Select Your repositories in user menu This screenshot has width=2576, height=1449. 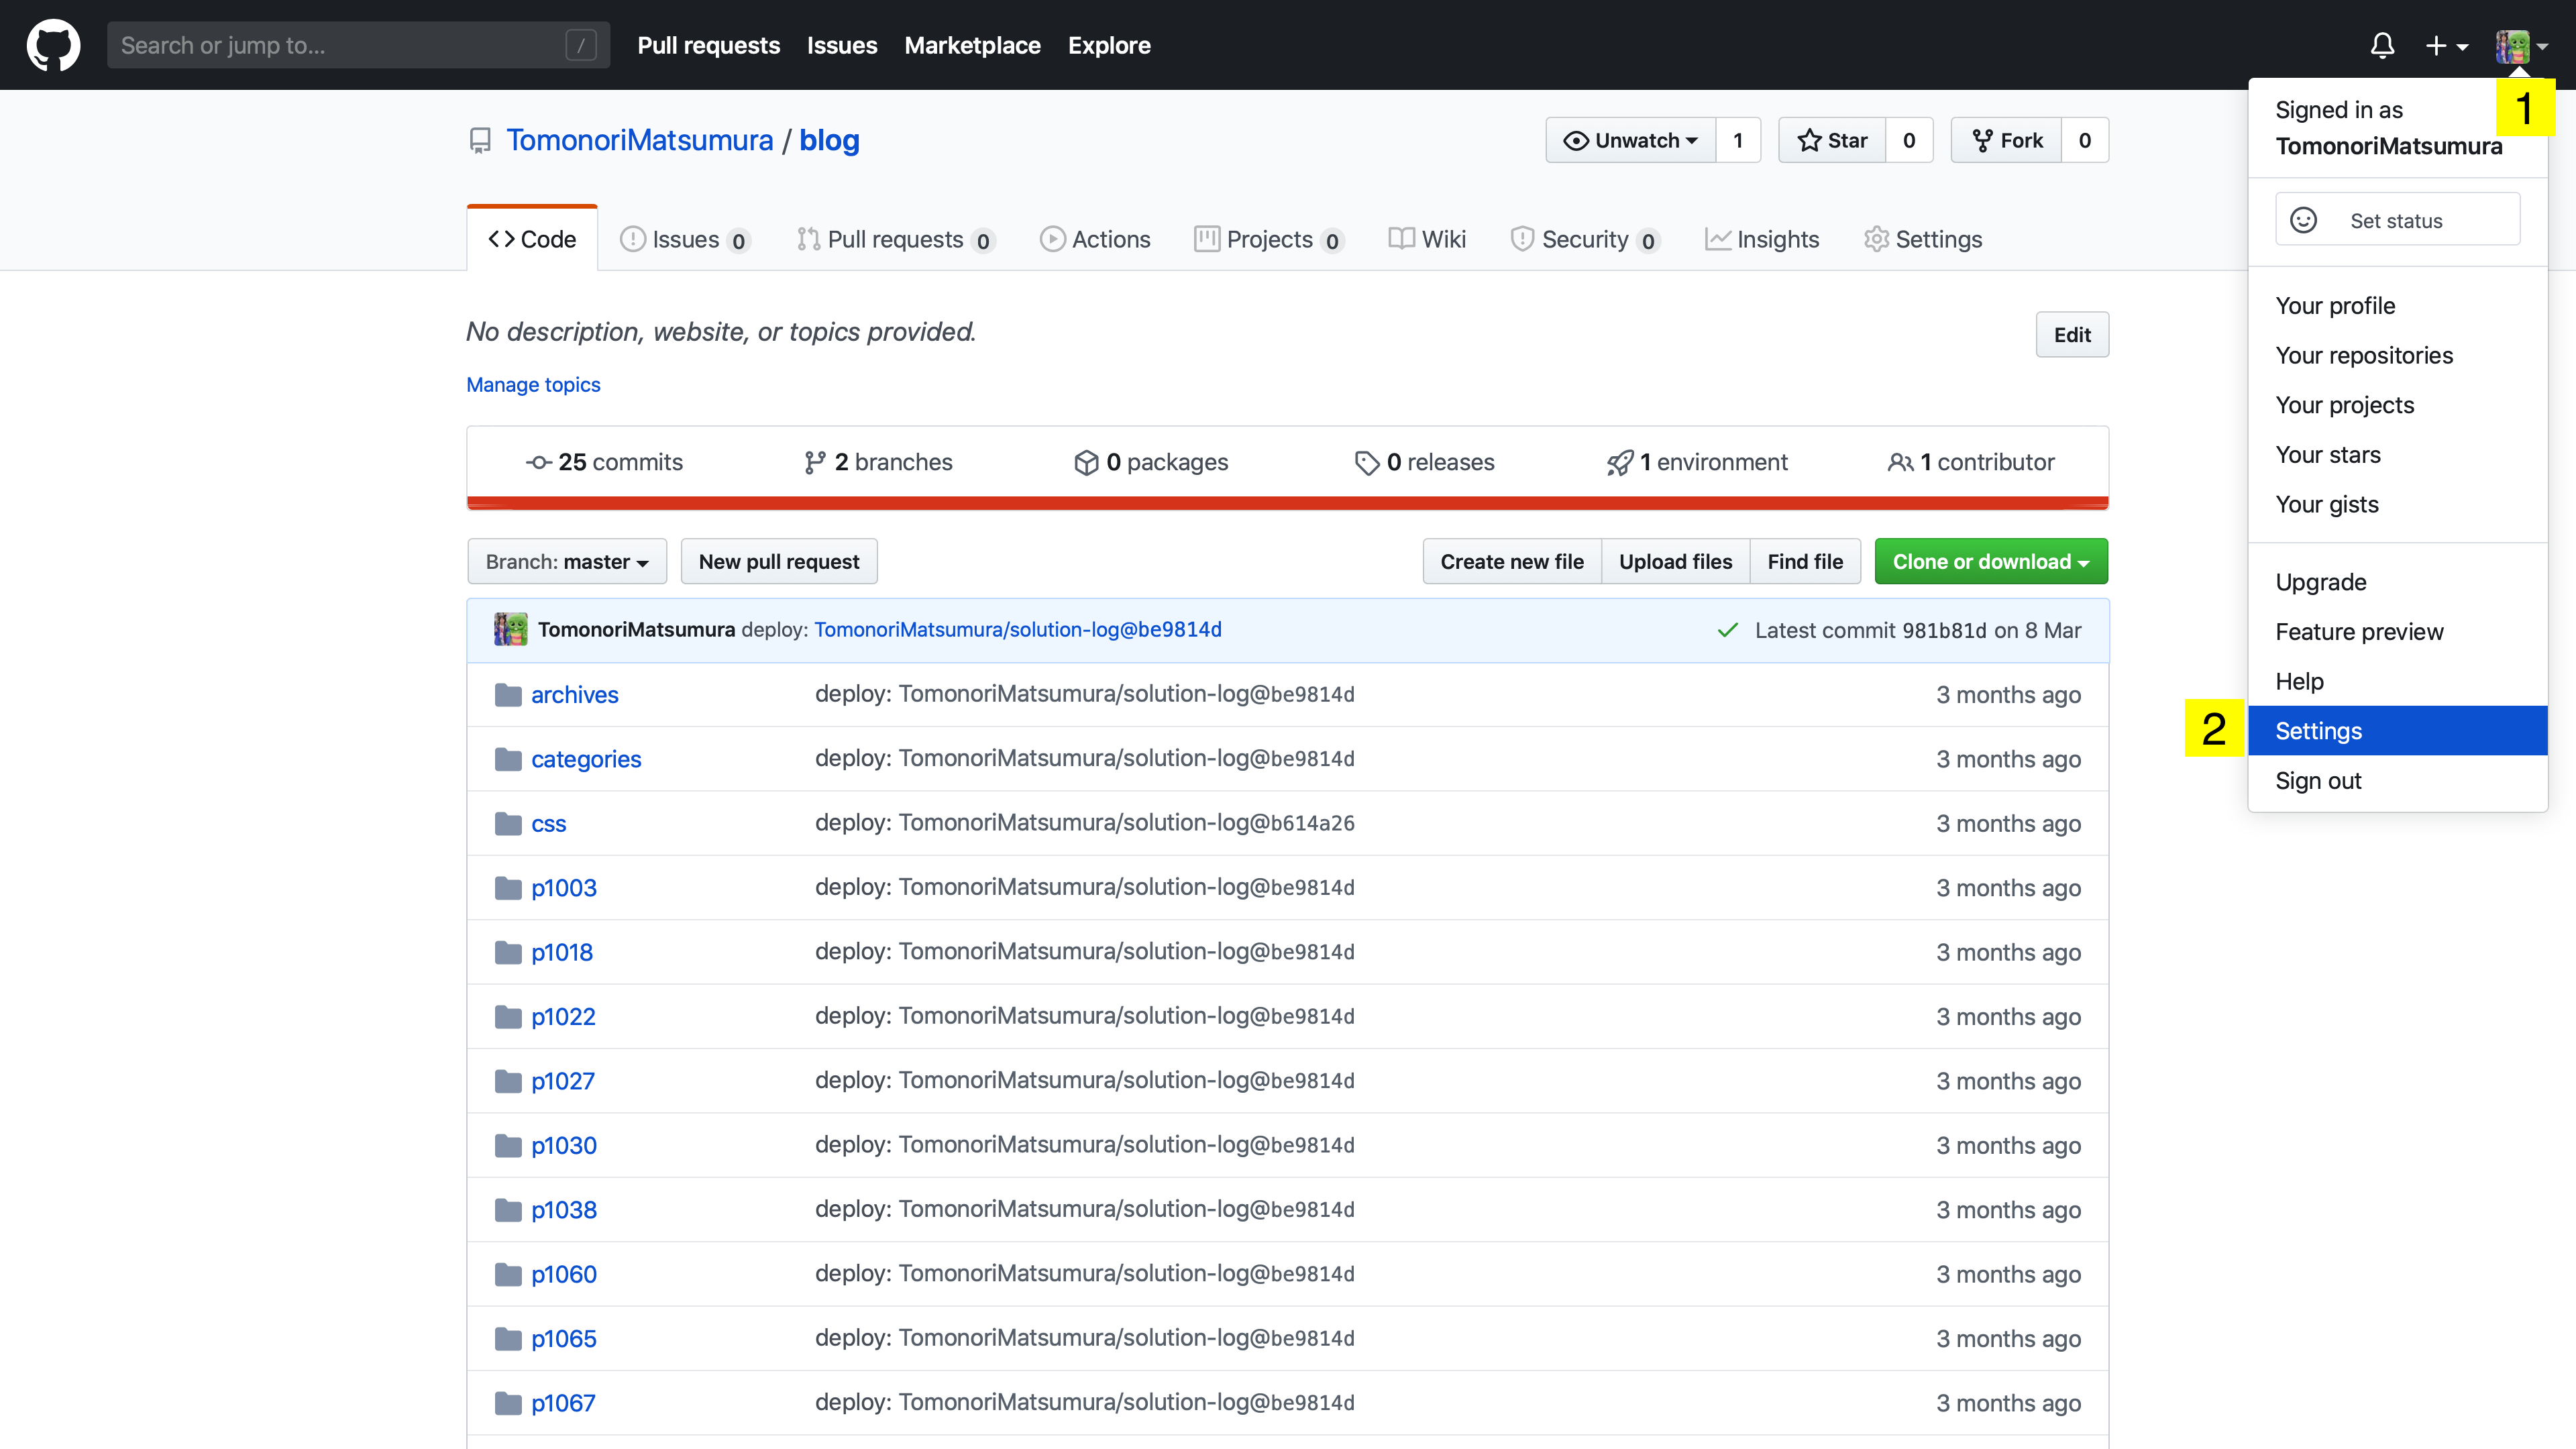pos(2397,355)
